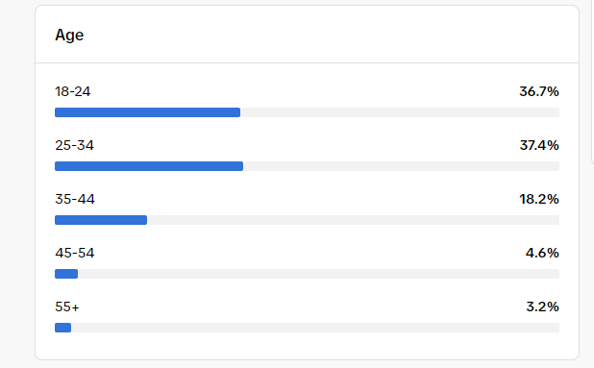Select the 18-24 age group label

click(x=73, y=91)
